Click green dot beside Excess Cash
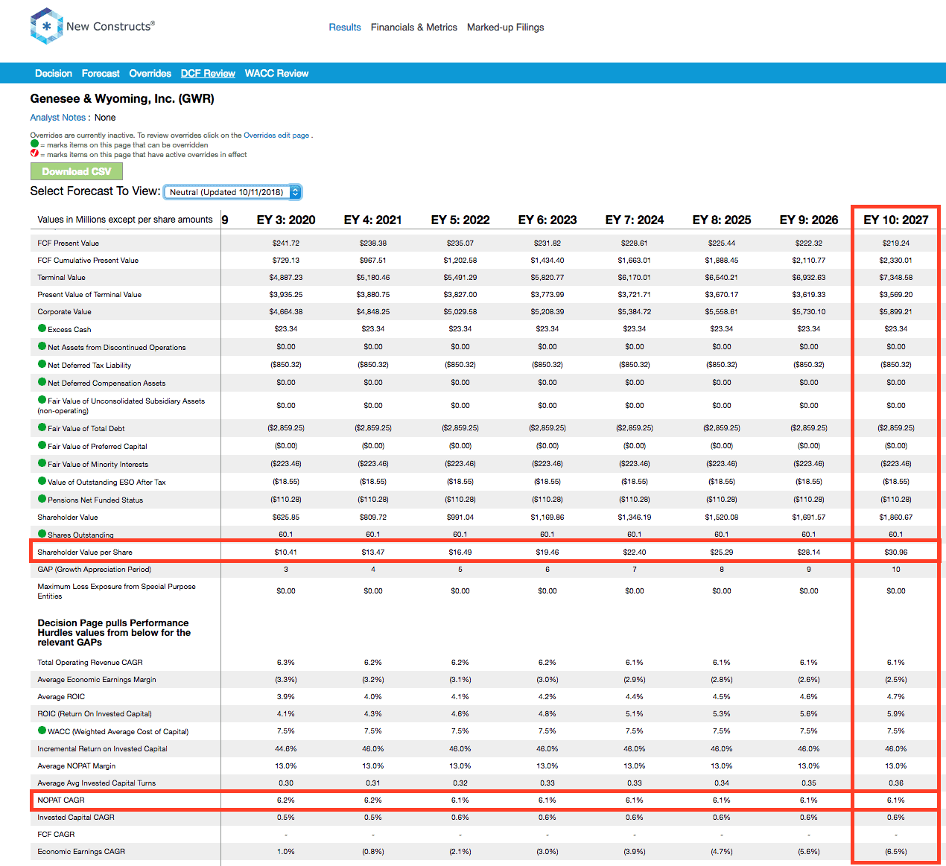The image size is (946, 866). coord(42,328)
